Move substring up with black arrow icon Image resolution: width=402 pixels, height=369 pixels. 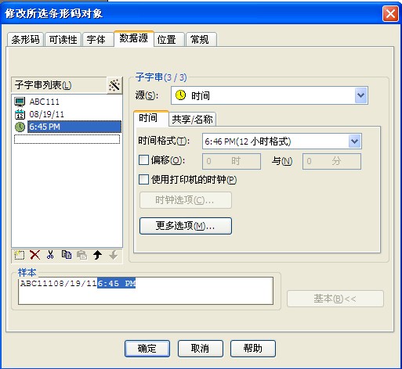(98, 255)
